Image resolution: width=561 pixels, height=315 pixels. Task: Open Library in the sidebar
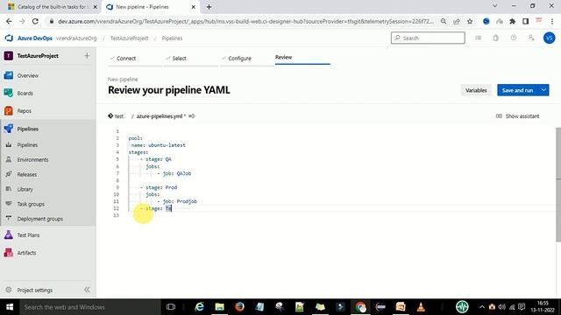pyautogui.click(x=25, y=189)
